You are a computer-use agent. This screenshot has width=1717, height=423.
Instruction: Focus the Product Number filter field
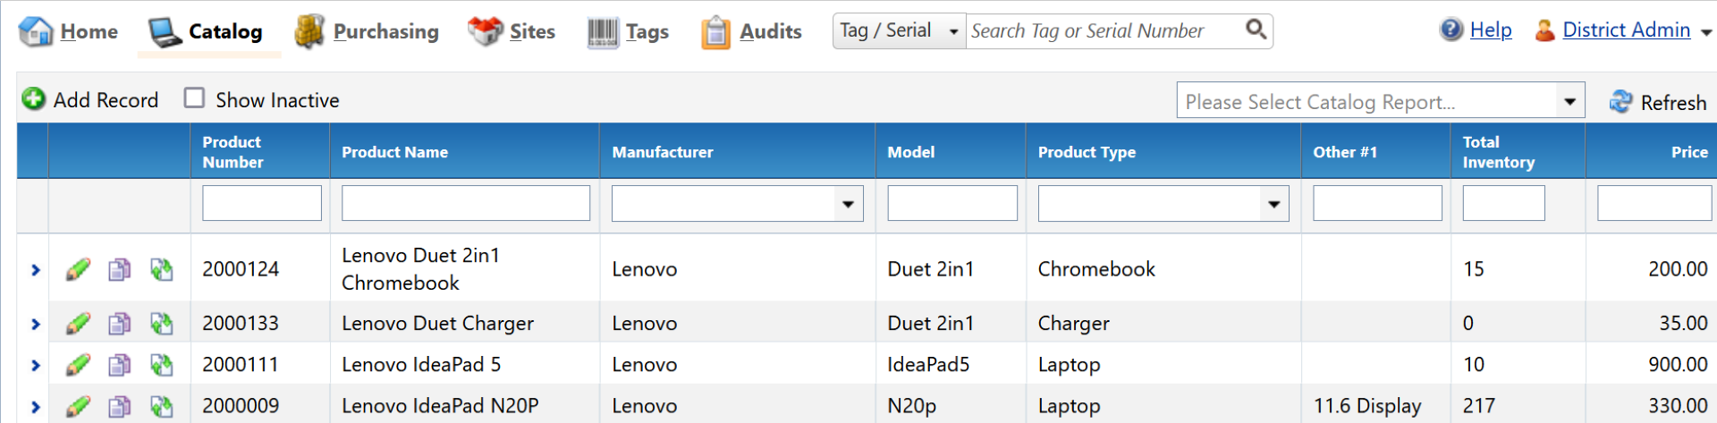click(262, 203)
